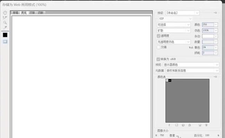225x138 pixels.
Task: Open the 预览 显示器颜色 dropdown
Action: click(191, 65)
